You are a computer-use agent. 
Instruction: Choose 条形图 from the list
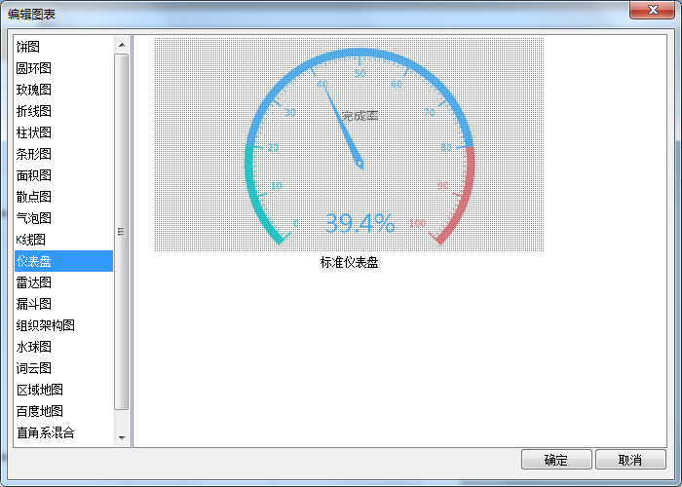point(34,154)
